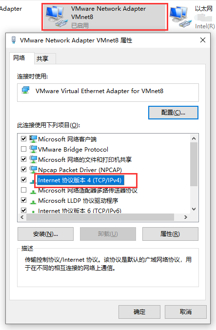Click the adapter icon in the dialog title bar

pyautogui.click(x=14, y=40)
